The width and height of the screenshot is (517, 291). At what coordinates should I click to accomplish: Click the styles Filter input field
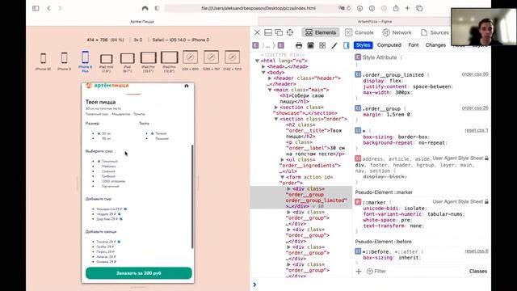414,272
